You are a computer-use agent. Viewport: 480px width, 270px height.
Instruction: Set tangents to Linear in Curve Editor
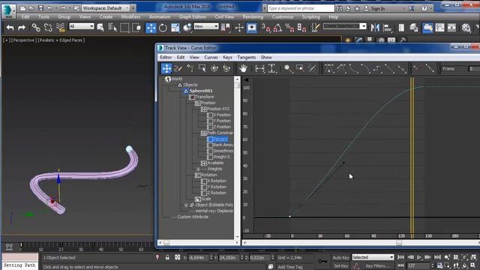coord(389,68)
